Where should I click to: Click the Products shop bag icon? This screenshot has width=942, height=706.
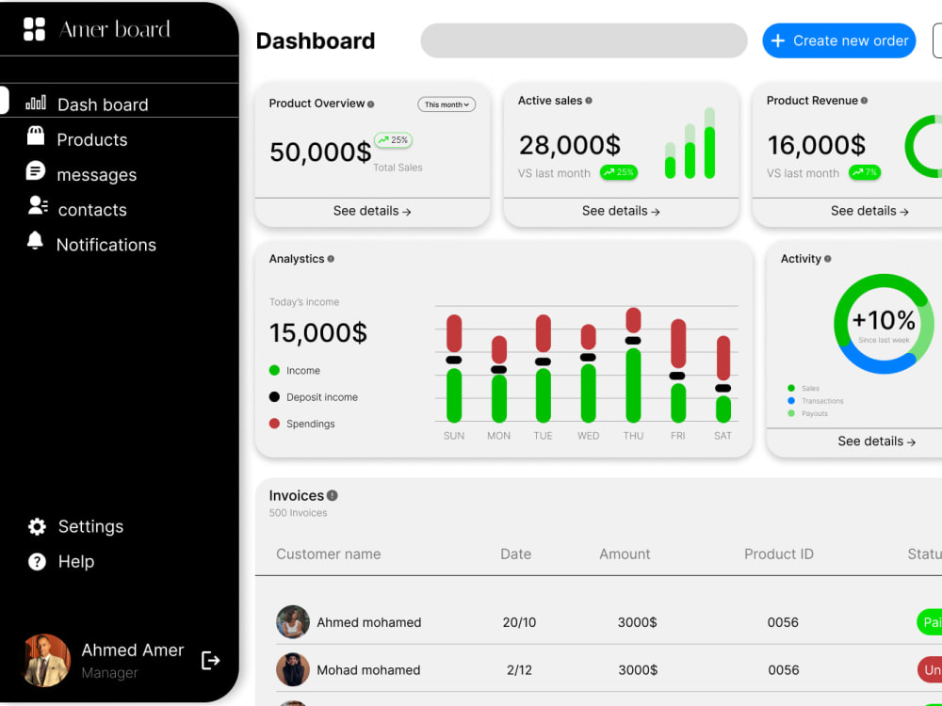coord(36,136)
